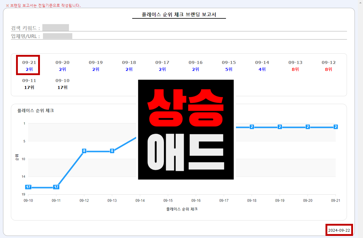Click the '2위' rank under date 09-18
Image resolution: width=363 pixels, height=238 pixels.
point(129,69)
